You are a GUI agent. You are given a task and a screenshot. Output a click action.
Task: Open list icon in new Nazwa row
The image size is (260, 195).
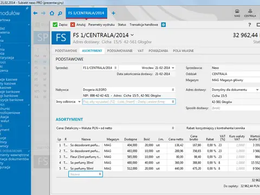(100, 174)
